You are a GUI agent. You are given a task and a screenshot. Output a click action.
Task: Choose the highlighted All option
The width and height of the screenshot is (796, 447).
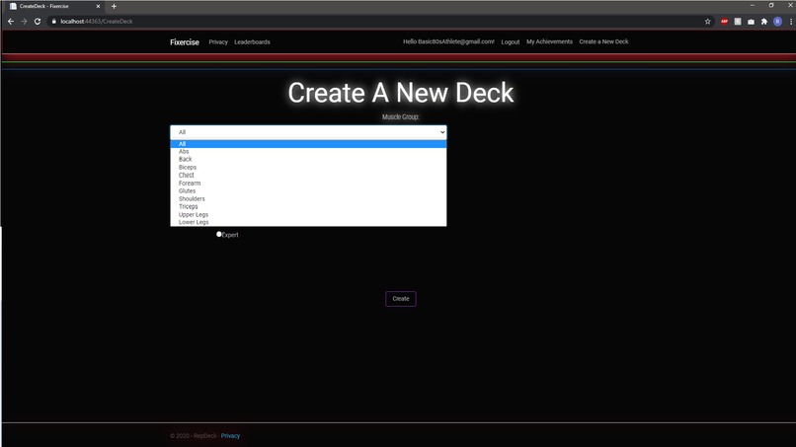click(x=308, y=144)
